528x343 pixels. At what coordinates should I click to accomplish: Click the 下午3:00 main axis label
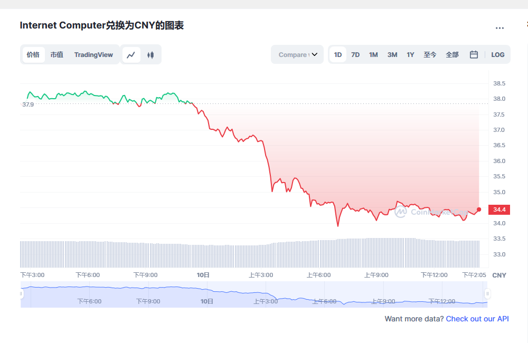click(x=32, y=275)
